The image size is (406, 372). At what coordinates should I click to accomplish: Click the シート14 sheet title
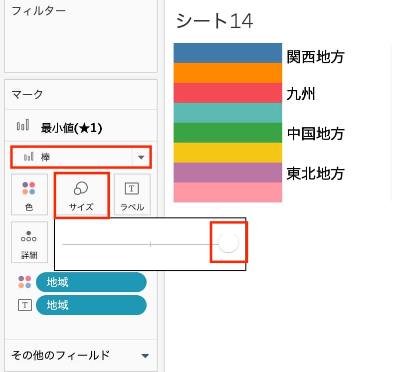(x=215, y=21)
